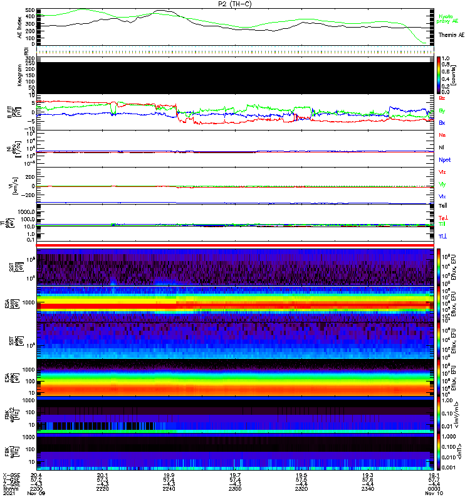The image size is (470, 502).
Task: Click the ESA electrons energy spectrogram panel
Action: point(235,378)
